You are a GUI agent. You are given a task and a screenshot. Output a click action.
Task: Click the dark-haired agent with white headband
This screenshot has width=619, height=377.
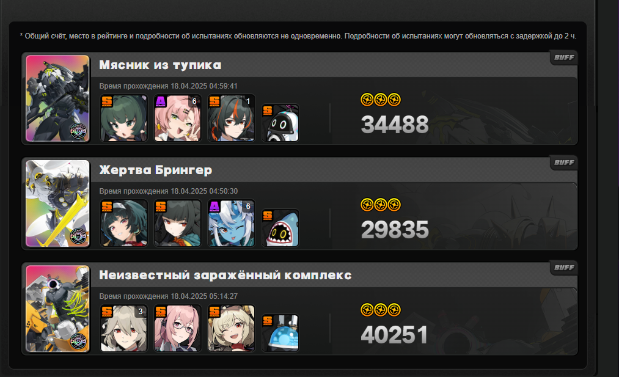[123, 223]
